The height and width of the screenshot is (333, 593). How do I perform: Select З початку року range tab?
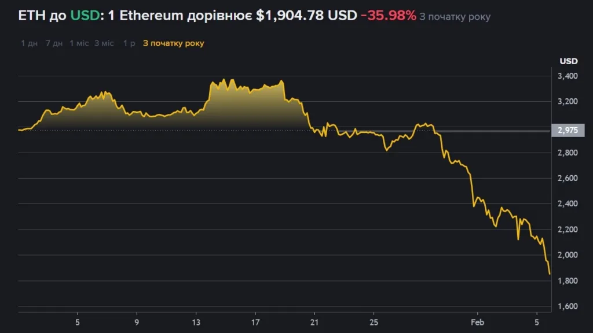pyautogui.click(x=173, y=43)
